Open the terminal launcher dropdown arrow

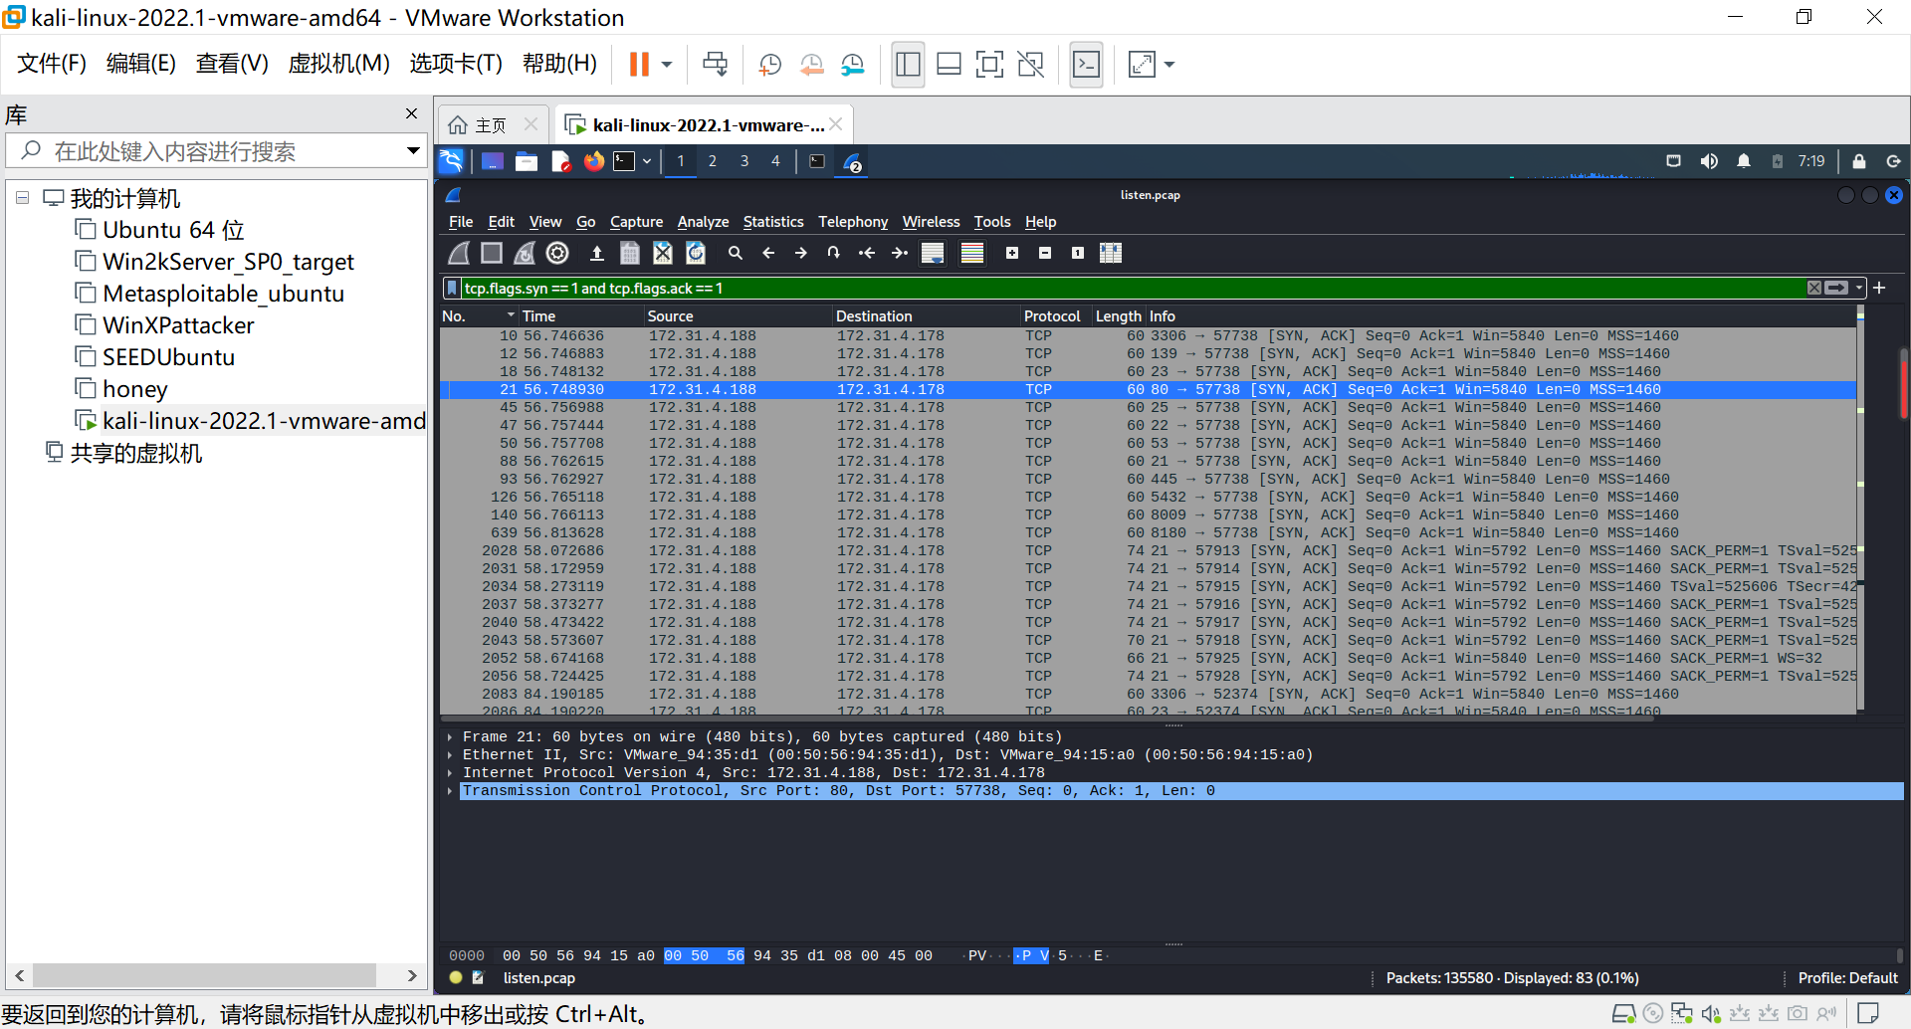[x=647, y=161]
